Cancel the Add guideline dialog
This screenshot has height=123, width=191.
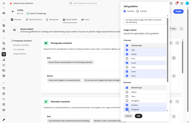[x=128, y=116]
